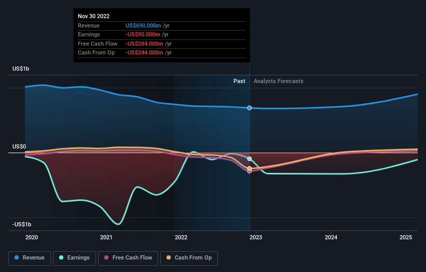426x272 pixels.
Task: Click the US$0 y-axis label
Action: (19, 147)
